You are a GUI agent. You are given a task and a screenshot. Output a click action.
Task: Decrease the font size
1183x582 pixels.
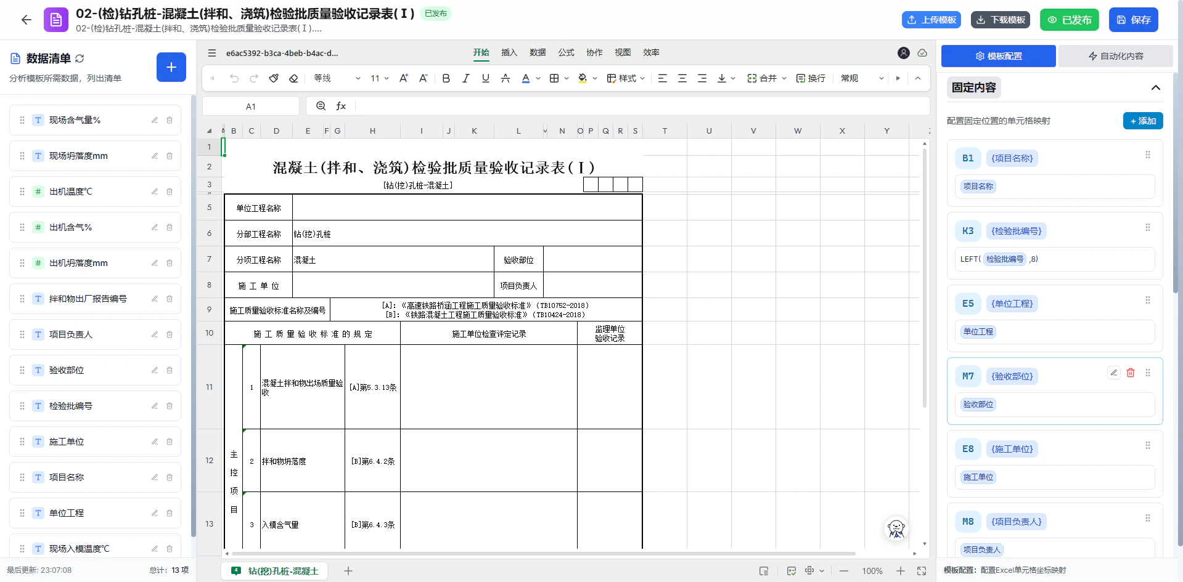click(424, 78)
